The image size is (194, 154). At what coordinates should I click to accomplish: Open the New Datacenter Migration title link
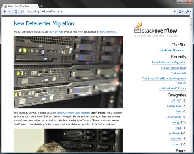[x=44, y=23]
